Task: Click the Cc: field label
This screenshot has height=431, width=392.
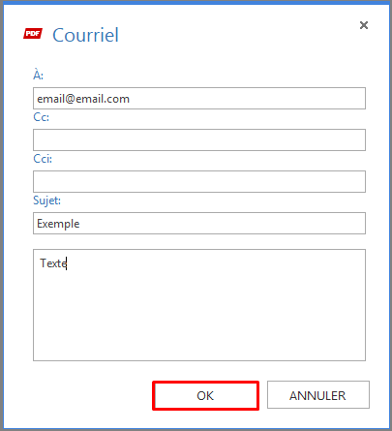Action: (x=41, y=117)
